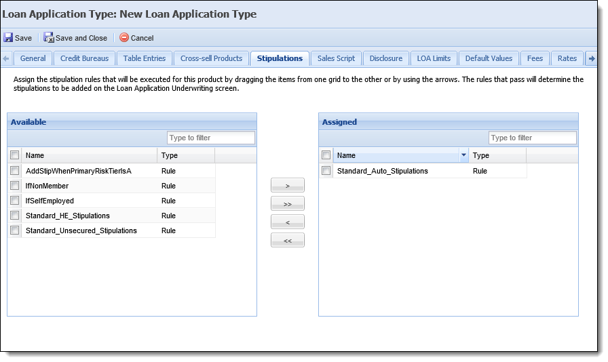Click the Save text button
The width and height of the screenshot is (608, 362).
point(23,38)
